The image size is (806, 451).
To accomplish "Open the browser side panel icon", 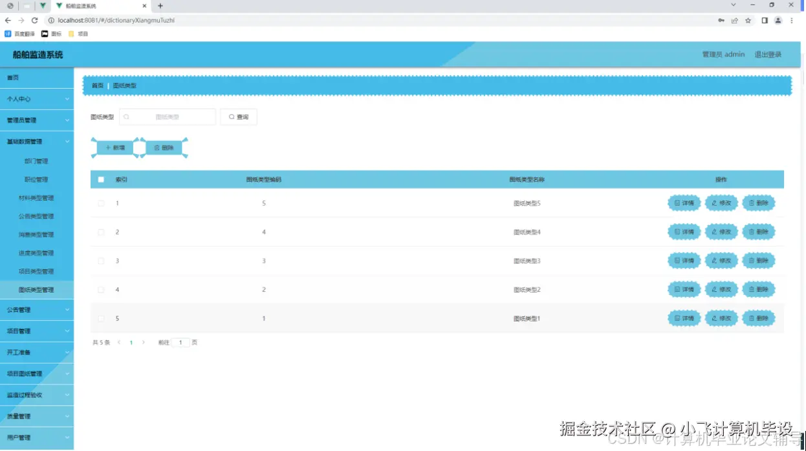I will click(765, 20).
